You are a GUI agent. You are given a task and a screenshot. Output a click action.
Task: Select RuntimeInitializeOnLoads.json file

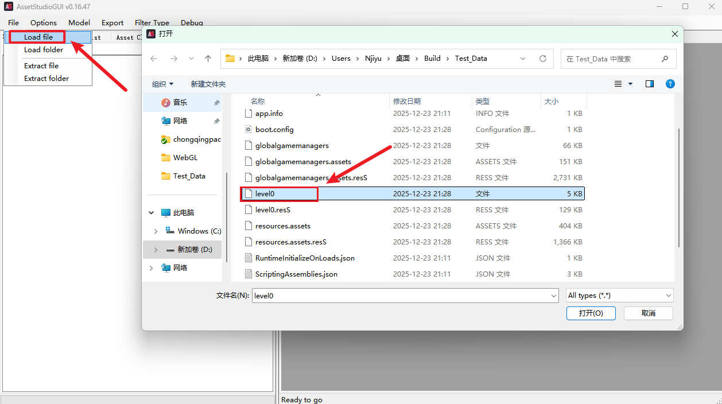305,258
